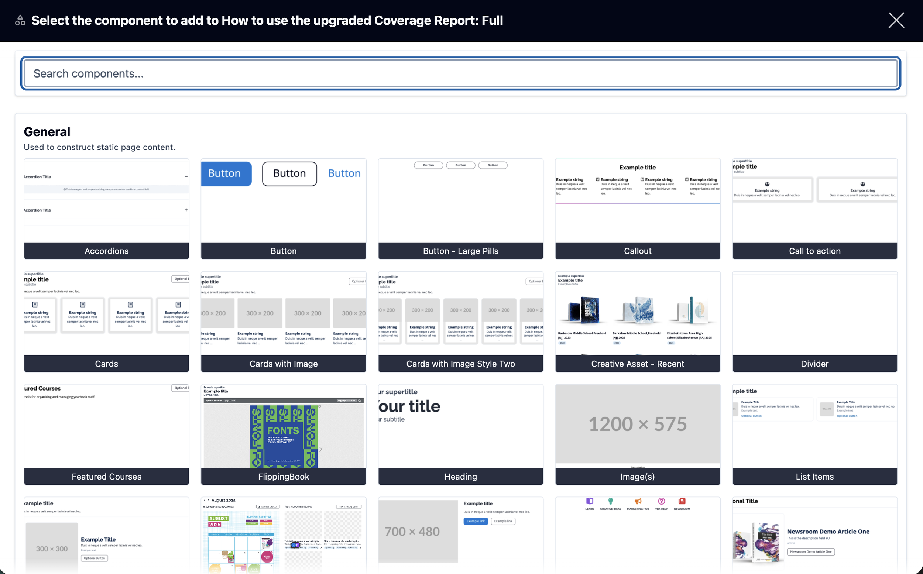The height and width of the screenshot is (574, 923).
Task: Select the Divider component
Action: pyautogui.click(x=815, y=322)
